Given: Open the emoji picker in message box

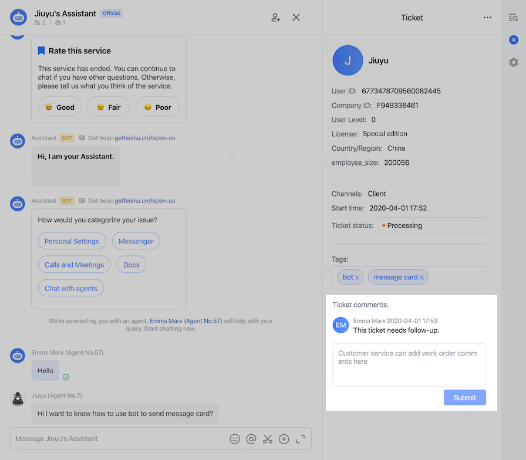Looking at the screenshot, I should (x=235, y=439).
